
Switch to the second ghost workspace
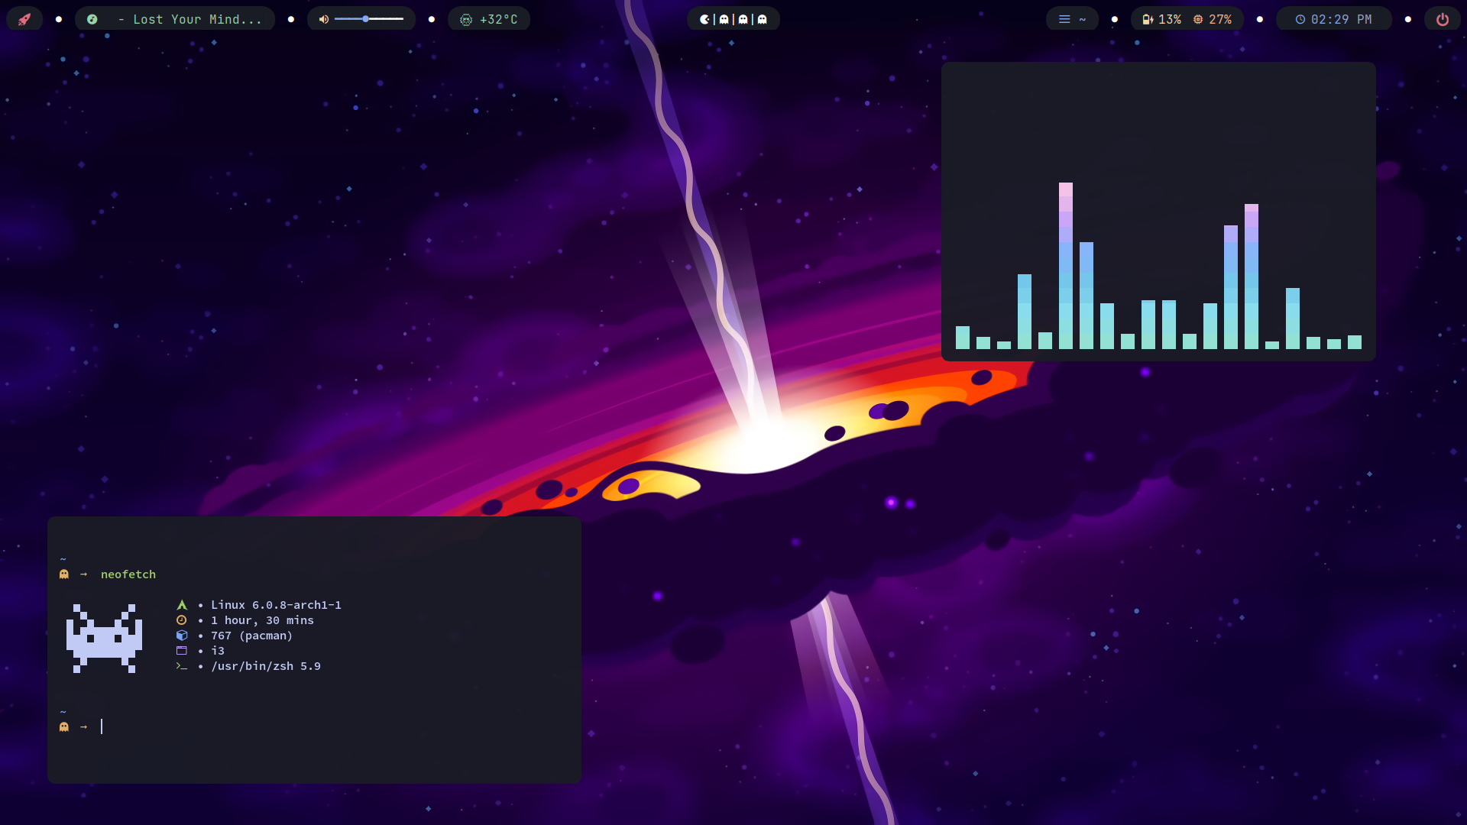pyautogui.click(x=743, y=19)
